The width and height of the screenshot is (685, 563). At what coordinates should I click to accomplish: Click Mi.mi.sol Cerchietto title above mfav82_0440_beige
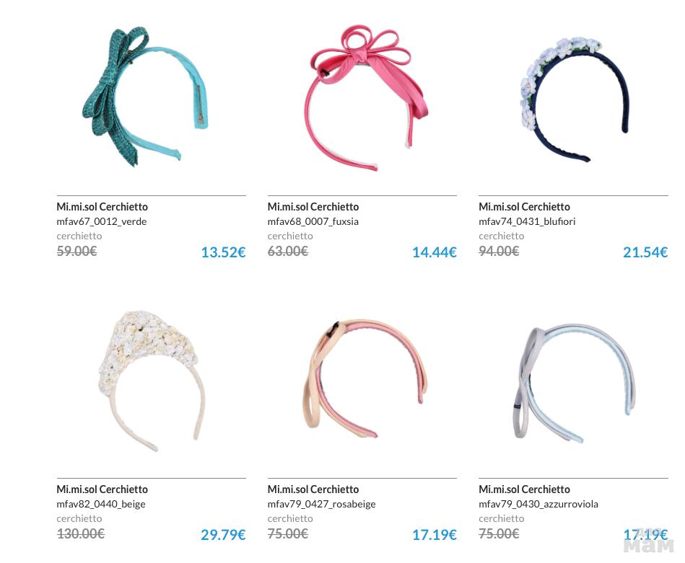click(x=102, y=489)
